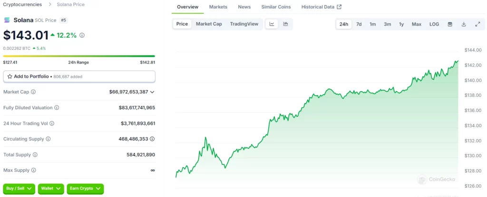Click the star icon in Add to Portfolio
The image size is (487, 197).
(10, 76)
